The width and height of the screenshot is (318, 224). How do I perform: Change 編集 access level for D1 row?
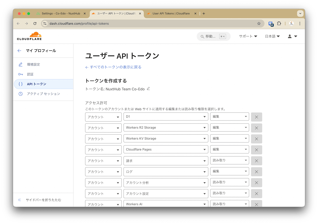(x=229, y=117)
